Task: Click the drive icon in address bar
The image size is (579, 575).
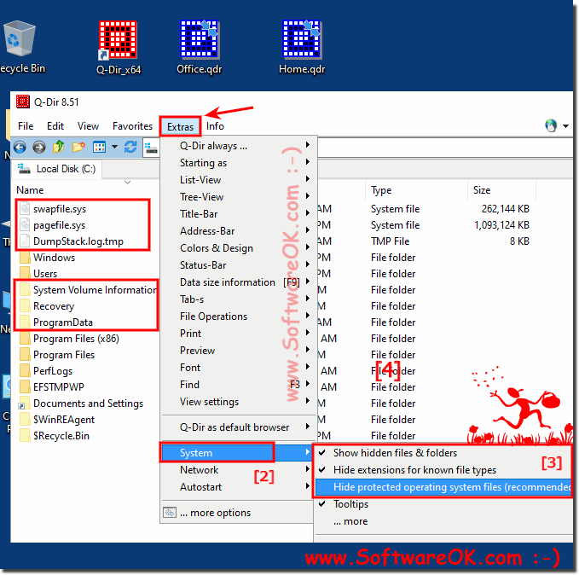Action: 151,148
